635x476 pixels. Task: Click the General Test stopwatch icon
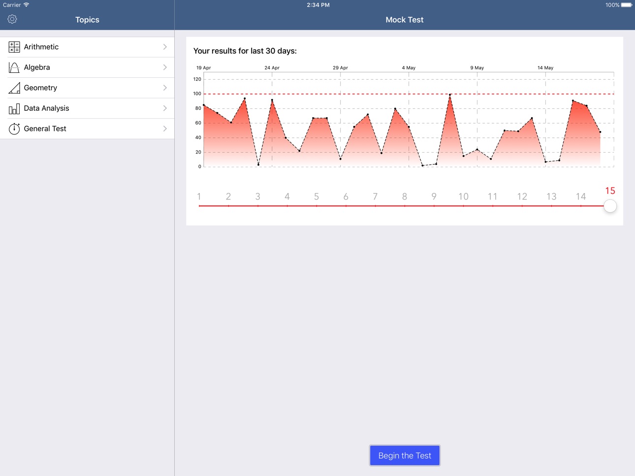point(14,128)
